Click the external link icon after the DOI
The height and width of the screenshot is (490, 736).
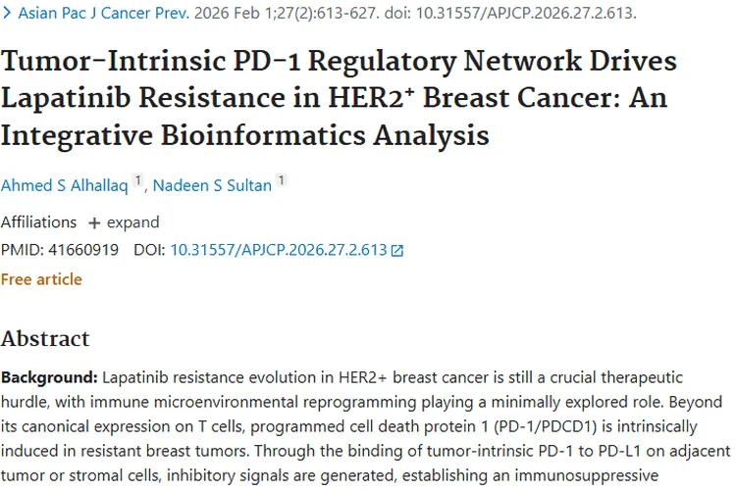(397, 251)
